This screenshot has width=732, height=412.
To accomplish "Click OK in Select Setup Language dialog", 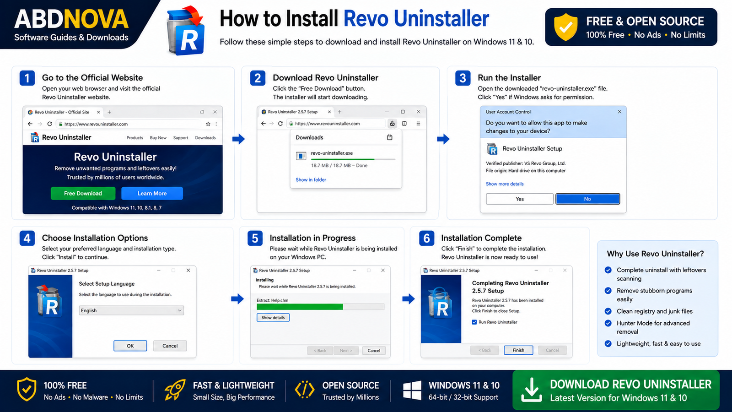I will 130,346.
